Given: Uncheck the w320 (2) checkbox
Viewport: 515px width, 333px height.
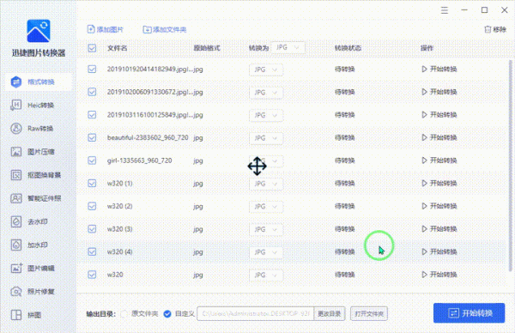Looking at the screenshot, I should tap(92, 206).
